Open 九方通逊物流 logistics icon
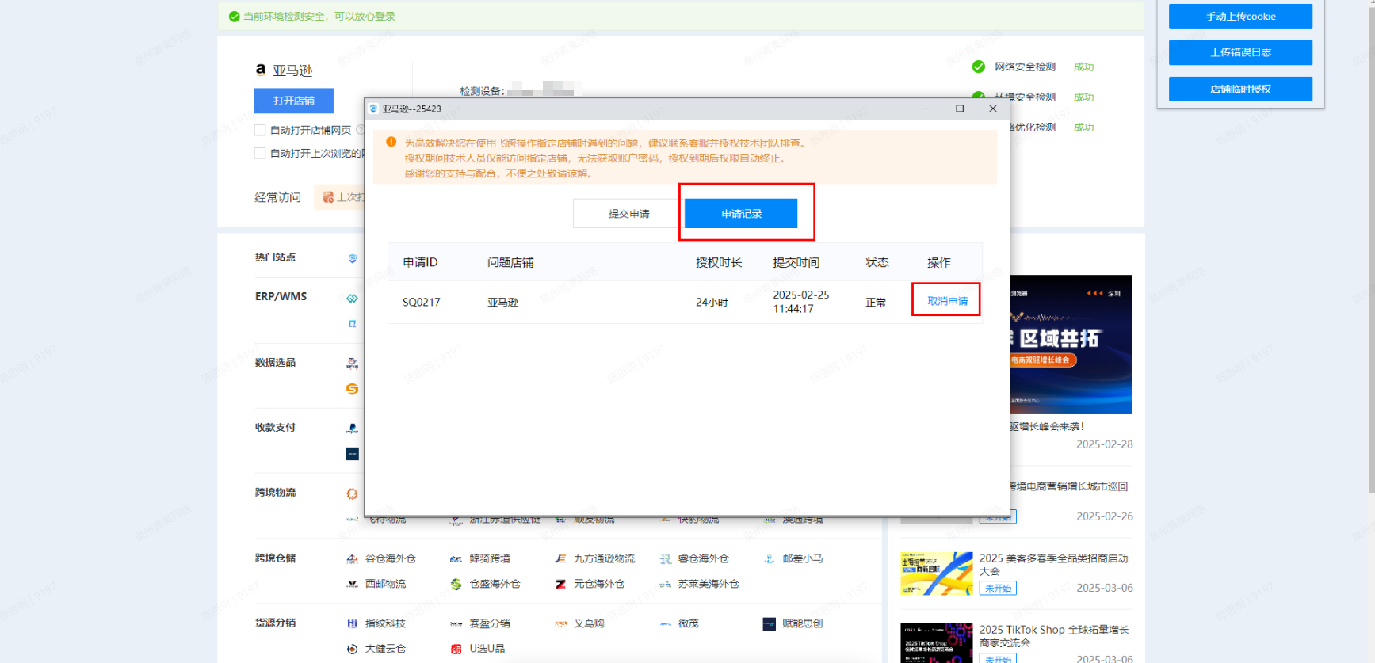The height and width of the screenshot is (663, 1375). pyautogui.click(x=560, y=559)
